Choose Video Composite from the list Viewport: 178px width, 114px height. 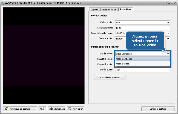[x=143, y=59]
